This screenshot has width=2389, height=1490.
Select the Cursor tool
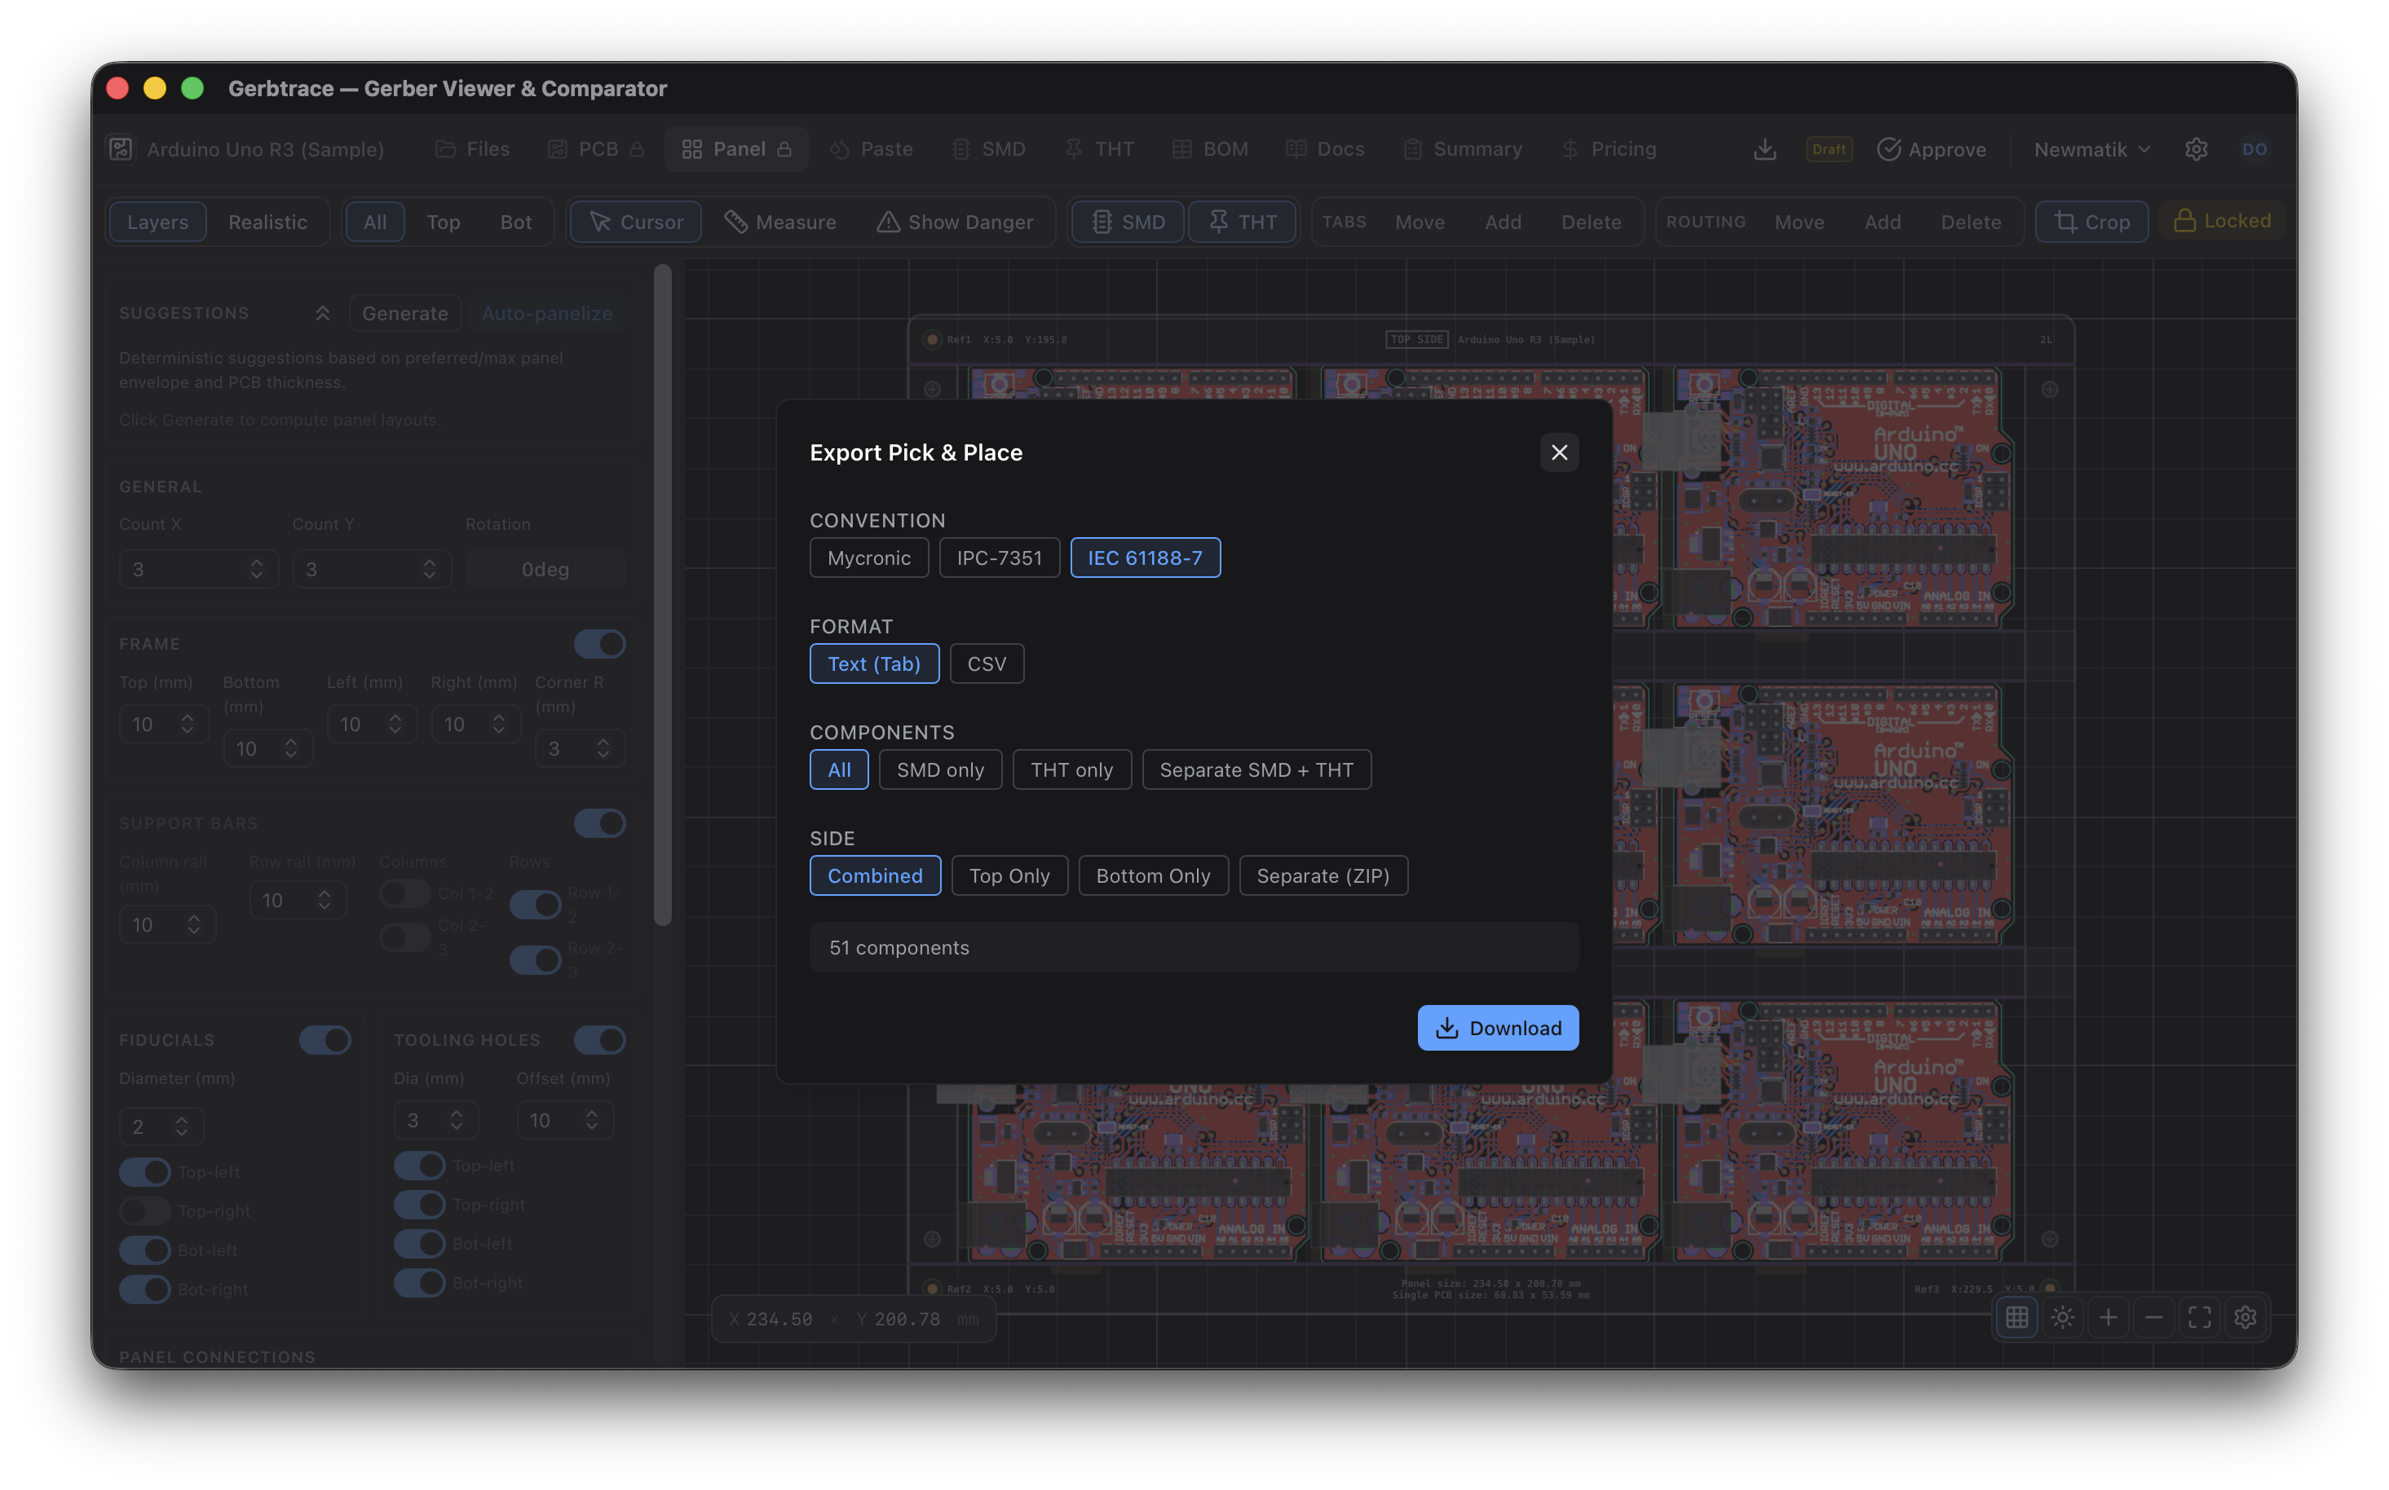(x=636, y=222)
